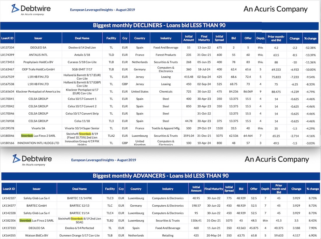This screenshot has height=239, width=321.
Task: Click the 'Final Maturity' header in the Advancers table
Action: coord(214,189)
